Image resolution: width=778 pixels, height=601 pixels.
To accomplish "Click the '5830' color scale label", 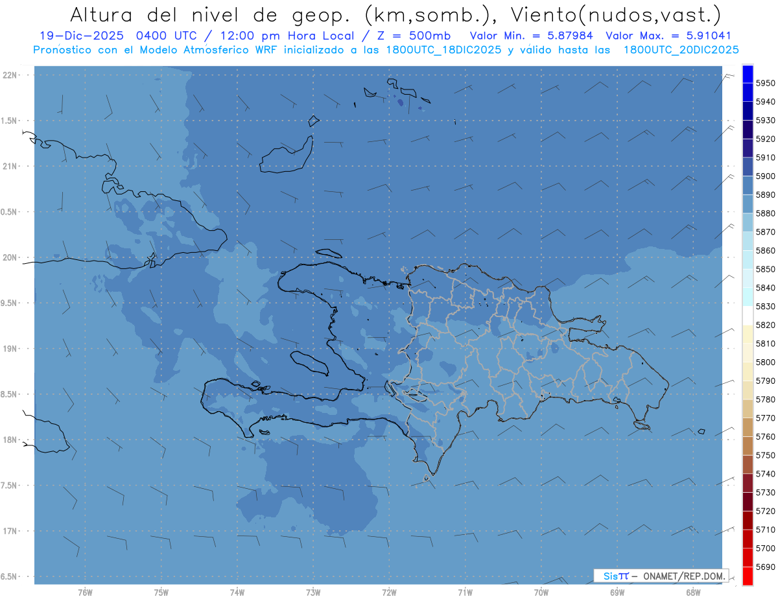I will coord(766,307).
